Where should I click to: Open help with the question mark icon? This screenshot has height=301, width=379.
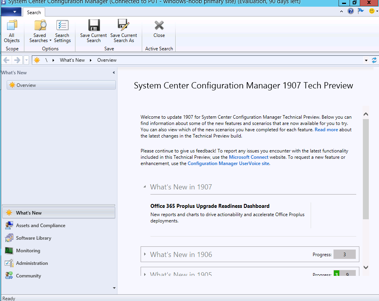(x=350, y=11)
